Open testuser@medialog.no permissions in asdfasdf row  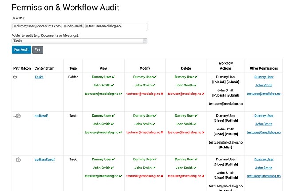[264, 133]
